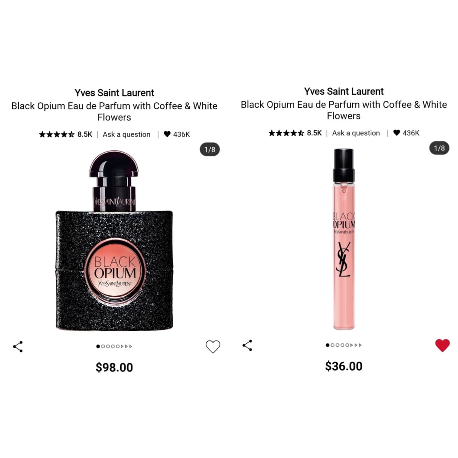
Task: Open Yves Saint Laurent brand link on left
Action: click(114, 93)
